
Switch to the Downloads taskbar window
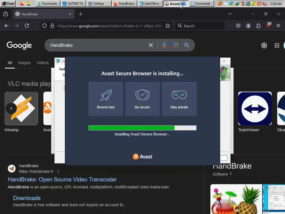pyautogui.click(x=48, y=4)
